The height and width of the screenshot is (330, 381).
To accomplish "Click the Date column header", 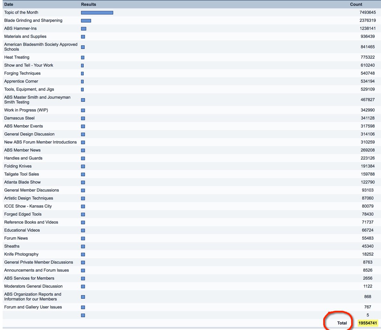I will tap(9, 4).
